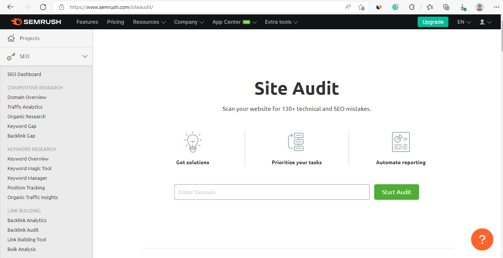Open Backlink Gap link
The image size is (503, 258).
(x=21, y=136)
